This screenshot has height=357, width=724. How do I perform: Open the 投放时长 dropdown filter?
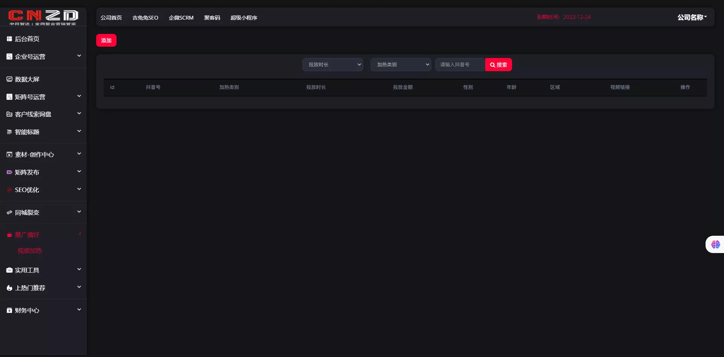tap(333, 64)
